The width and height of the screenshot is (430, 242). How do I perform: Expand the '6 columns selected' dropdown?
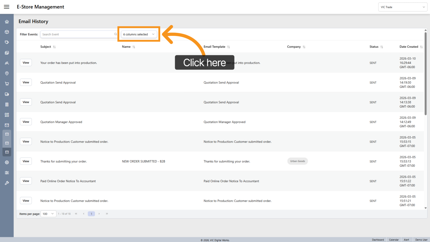(139, 34)
